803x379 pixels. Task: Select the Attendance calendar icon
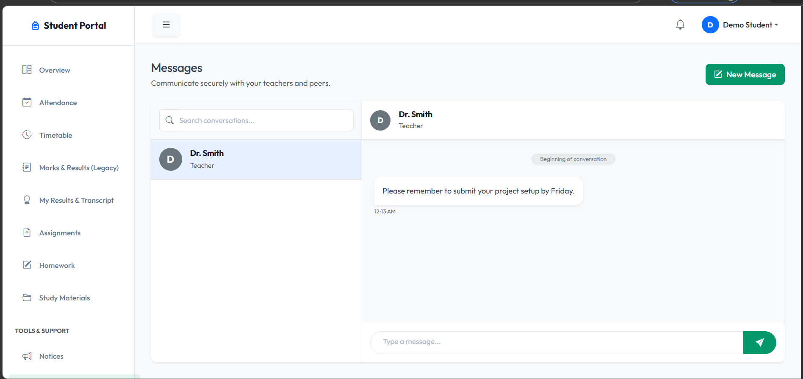26,102
